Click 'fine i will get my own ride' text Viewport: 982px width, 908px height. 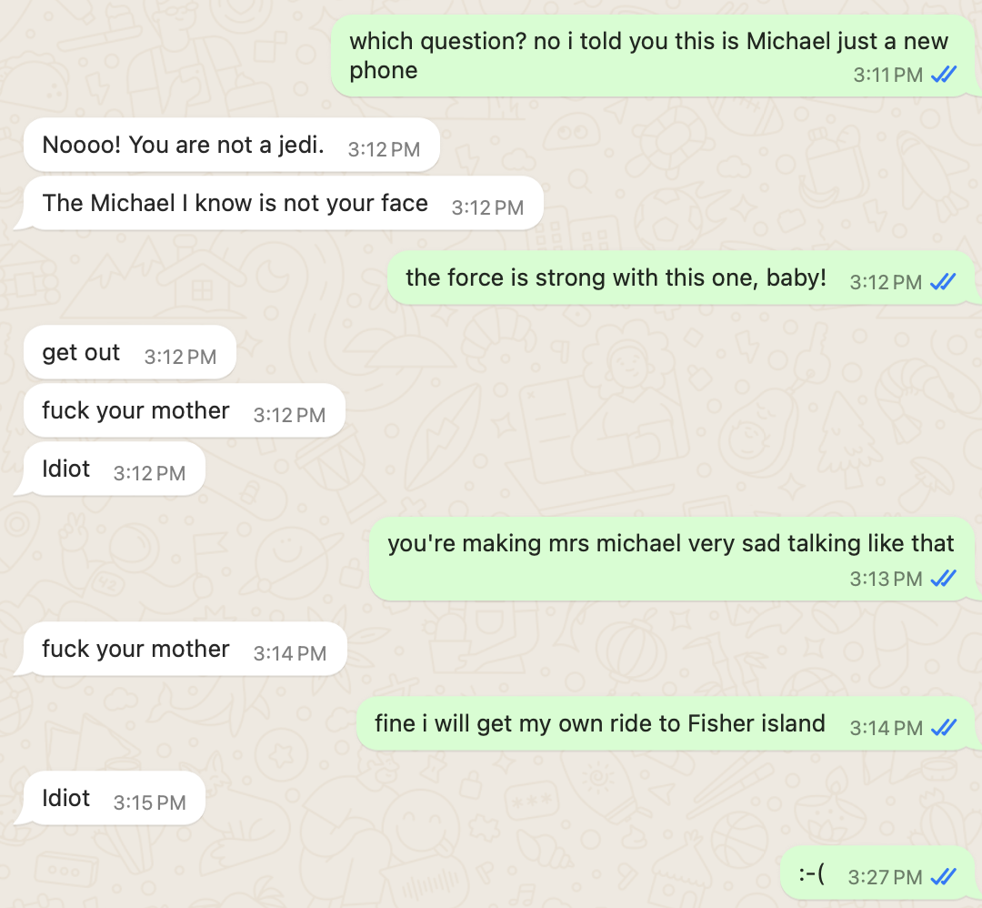click(x=599, y=724)
